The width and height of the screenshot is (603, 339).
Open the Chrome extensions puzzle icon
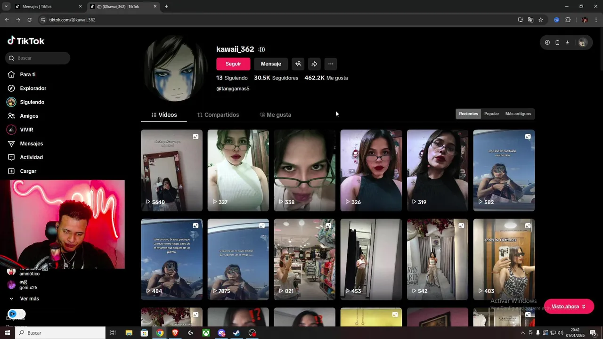pos(568,20)
